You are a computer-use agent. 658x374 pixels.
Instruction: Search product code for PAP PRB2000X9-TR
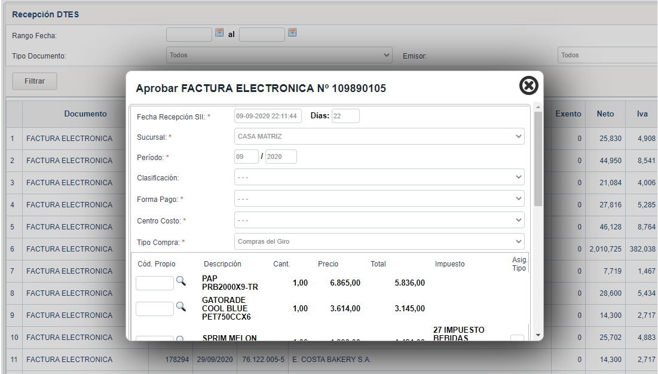180,281
